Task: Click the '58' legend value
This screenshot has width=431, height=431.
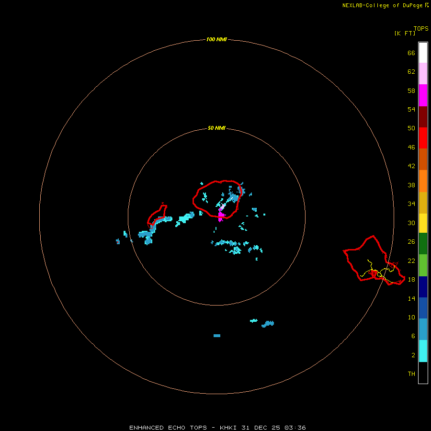Action: coord(411,91)
